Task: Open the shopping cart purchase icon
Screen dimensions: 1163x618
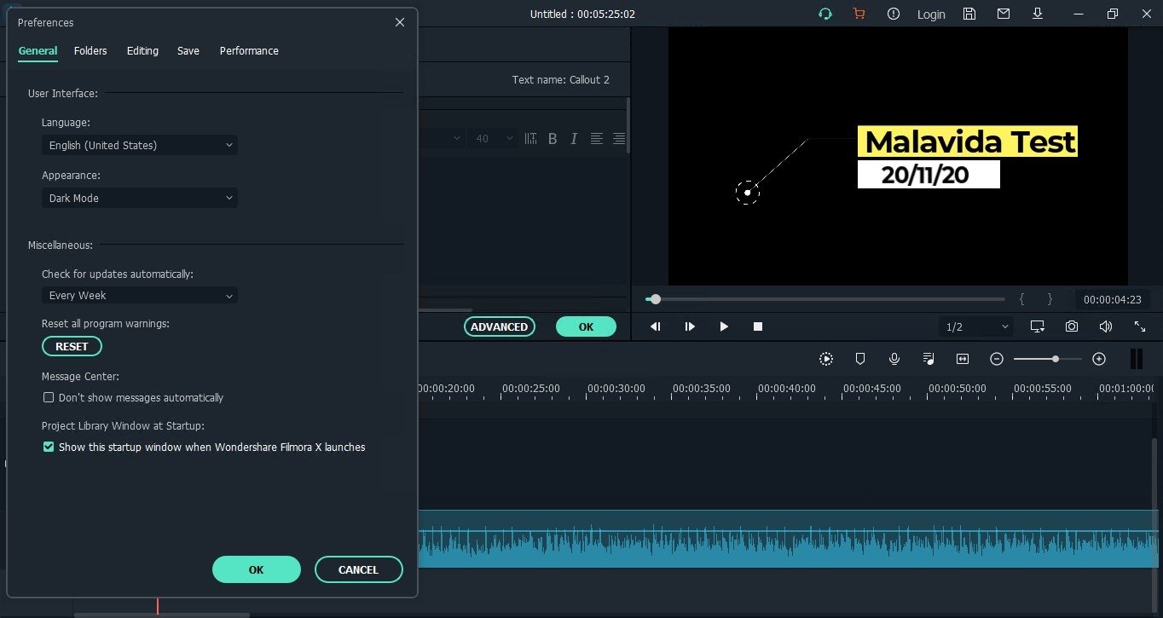Action: click(859, 14)
